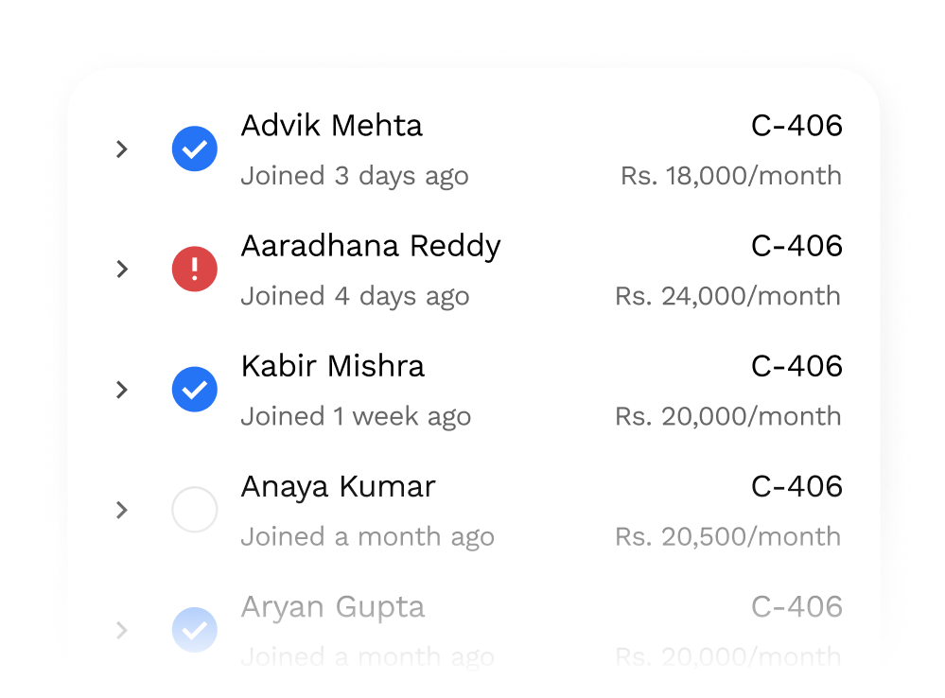Select the Aryan Gupta name

coord(332,606)
